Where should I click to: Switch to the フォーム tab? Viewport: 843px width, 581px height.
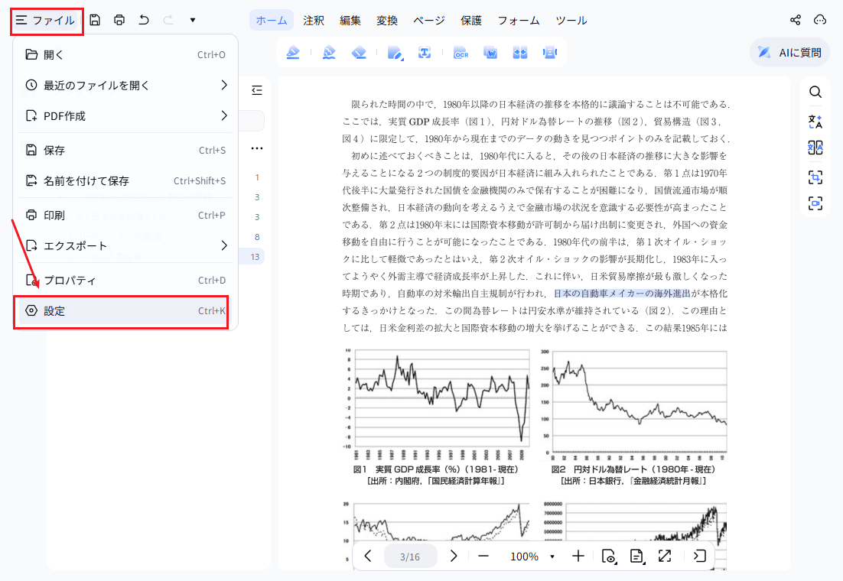tap(519, 21)
